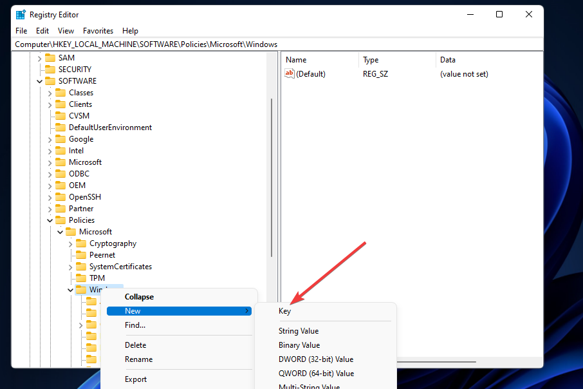Select the (Default) registry value entry
This screenshot has height=389, width=583.
coord(311,73)
